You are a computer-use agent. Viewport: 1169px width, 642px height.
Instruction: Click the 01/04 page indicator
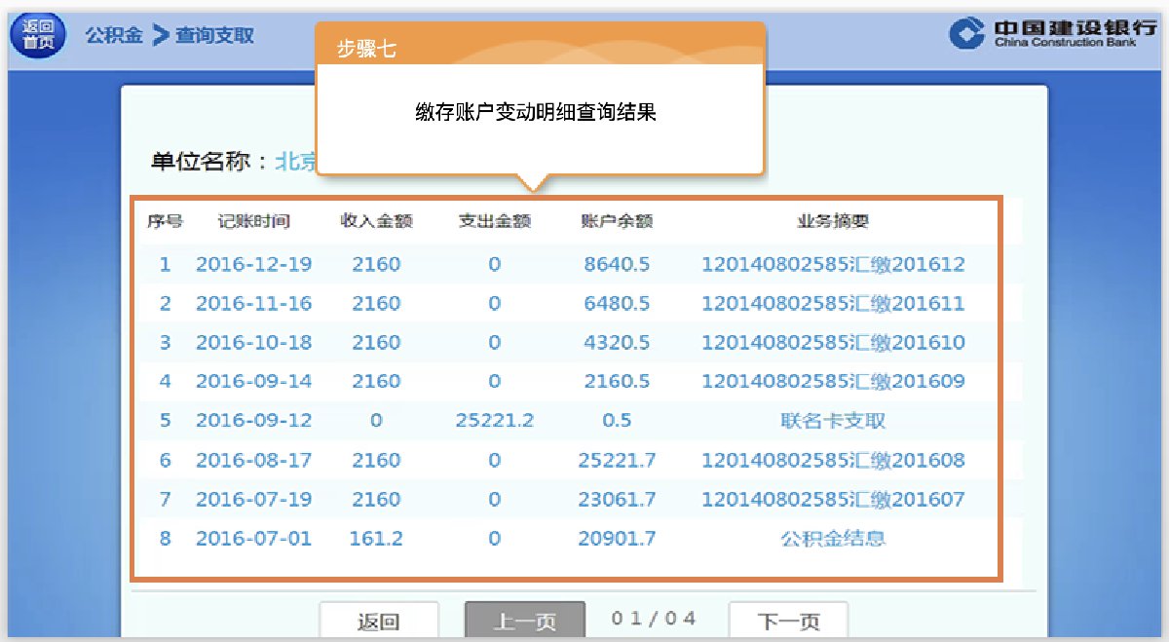pyautogui.click(x=654, y=619)
